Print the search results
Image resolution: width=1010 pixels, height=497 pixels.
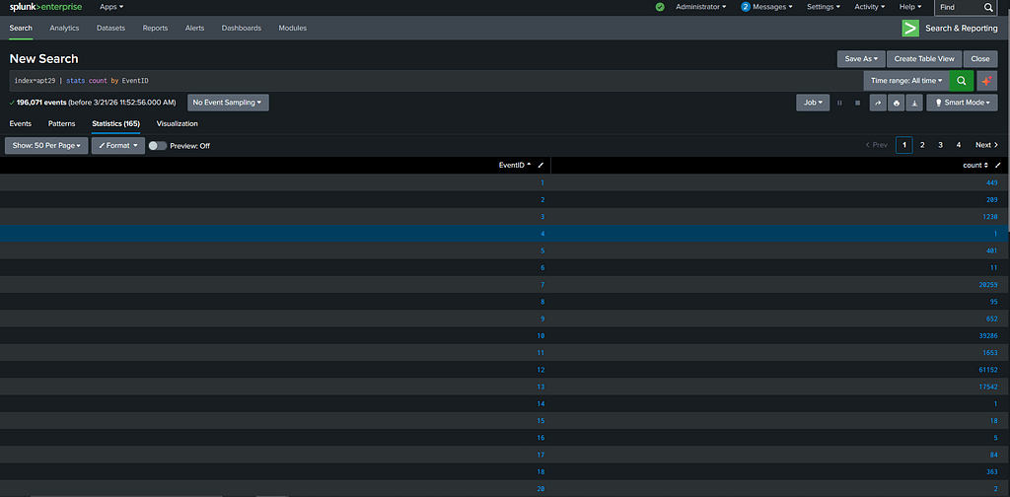tap(896, 103)
